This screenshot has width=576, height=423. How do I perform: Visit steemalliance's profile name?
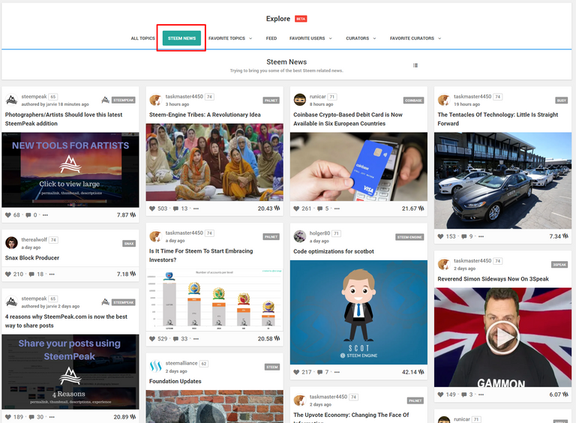click(181, 363)
